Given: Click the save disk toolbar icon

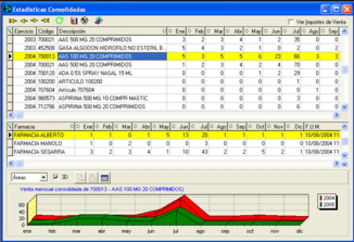Looking at the screenshot, I should (x=74, y=21).
